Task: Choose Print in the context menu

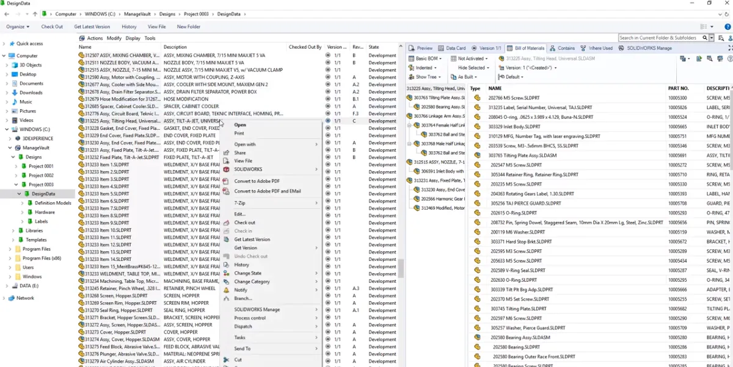Action: coord(239,133)
